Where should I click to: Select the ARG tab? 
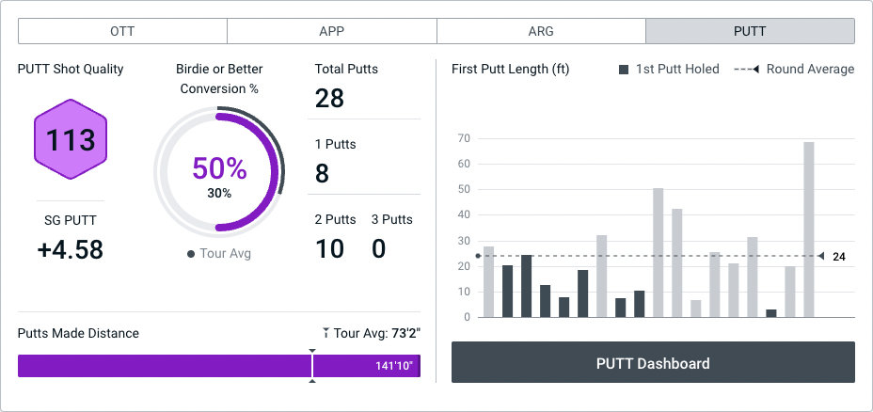tap(541, 31)
